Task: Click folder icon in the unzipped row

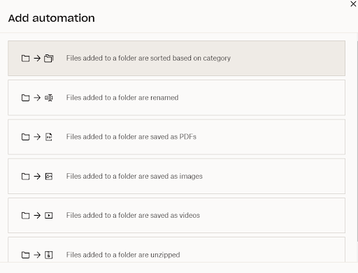Action: [x=25, y=255]
